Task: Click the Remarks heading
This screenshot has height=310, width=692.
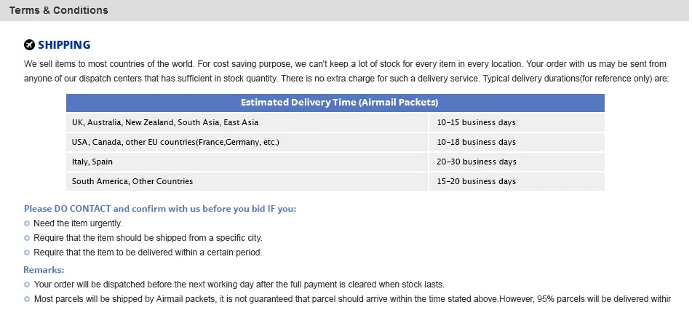Action: point(44,270)
